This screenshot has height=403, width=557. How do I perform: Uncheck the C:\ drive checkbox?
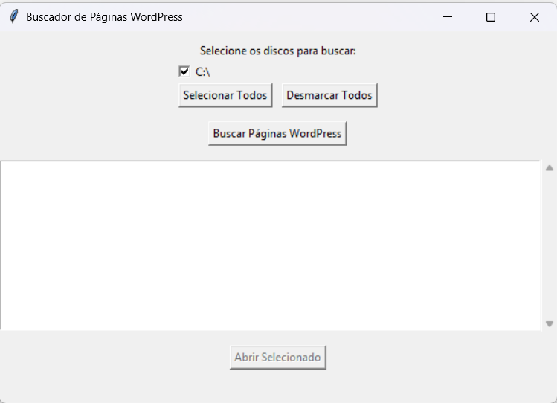point(184,71)
